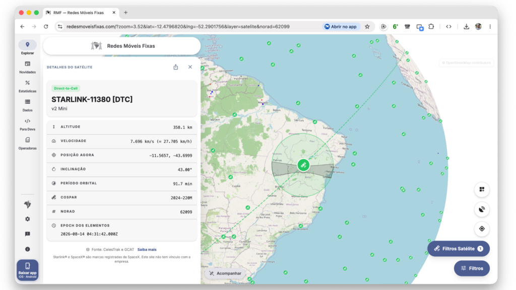Close the RMF browser tab
The image size is (516, 290).
[114, 13]
